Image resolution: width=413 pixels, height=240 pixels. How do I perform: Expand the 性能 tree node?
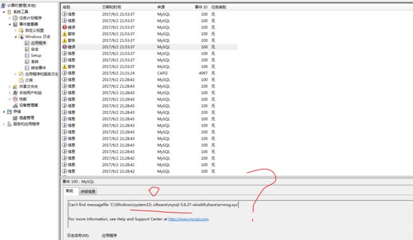tap(10, 99)
